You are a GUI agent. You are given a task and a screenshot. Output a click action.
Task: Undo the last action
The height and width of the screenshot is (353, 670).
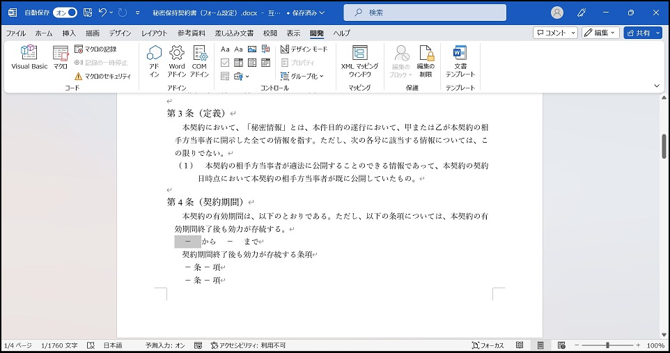click(x=102, y=13)
